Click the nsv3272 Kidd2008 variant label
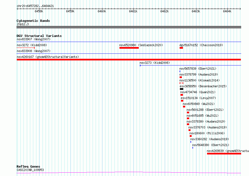249x176 pixels. (x=32, y=45)
